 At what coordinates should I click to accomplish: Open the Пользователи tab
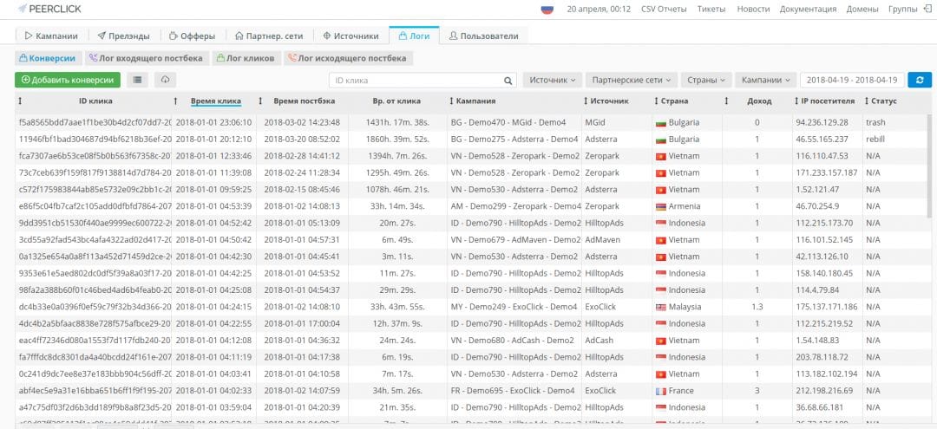point(484,36)
